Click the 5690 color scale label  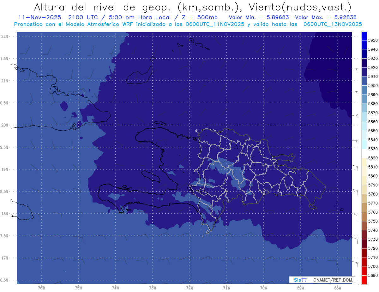[373, 275]
